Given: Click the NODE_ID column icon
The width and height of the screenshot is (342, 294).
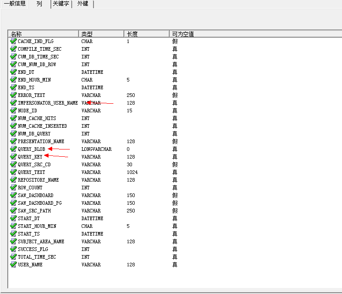Looking at the screenshot, I should point(13,111).
